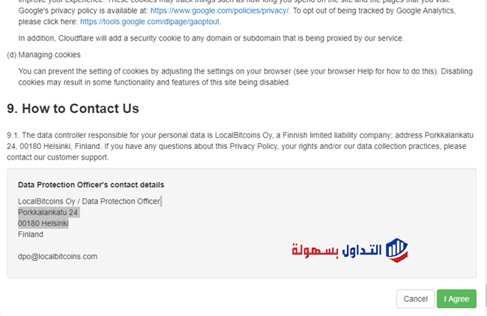Click the '9. How to Contact Us' heading
This screenshot has width=487, height=316.
pos(73,109)
